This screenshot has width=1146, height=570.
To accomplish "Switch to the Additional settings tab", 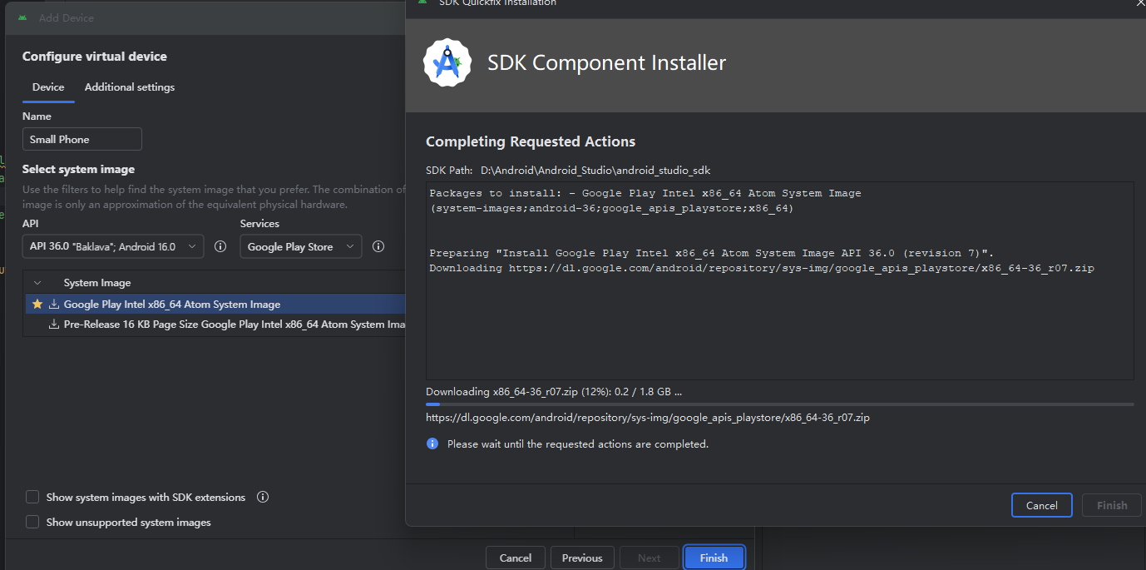I will pyautogui.click(x=130, y=87).
